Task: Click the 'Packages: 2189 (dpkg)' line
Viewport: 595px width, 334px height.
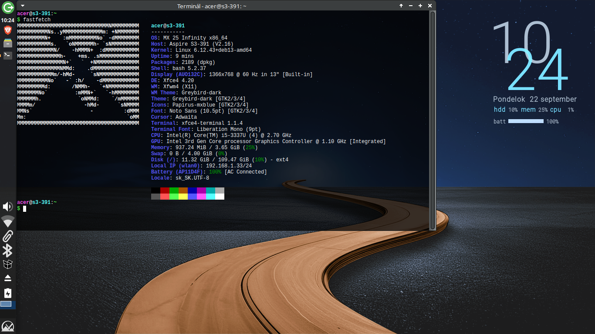Action: 183,62
